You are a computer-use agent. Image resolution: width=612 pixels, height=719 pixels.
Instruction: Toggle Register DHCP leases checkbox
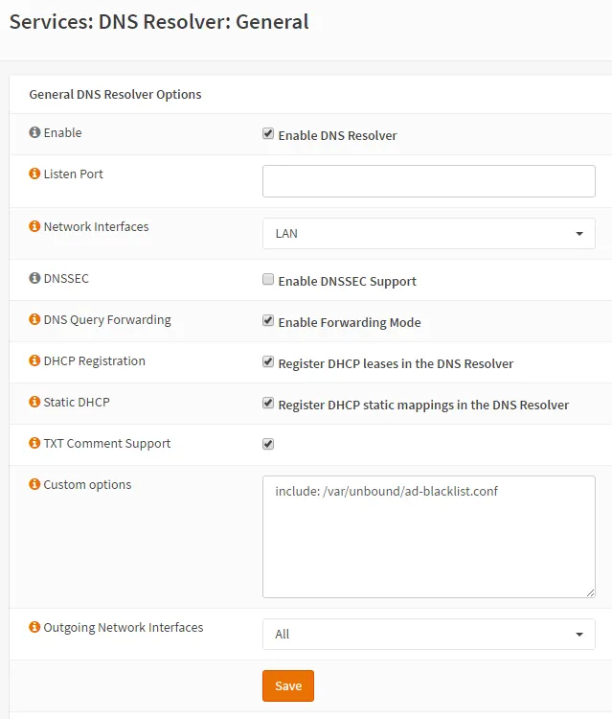tap(268, 361)
